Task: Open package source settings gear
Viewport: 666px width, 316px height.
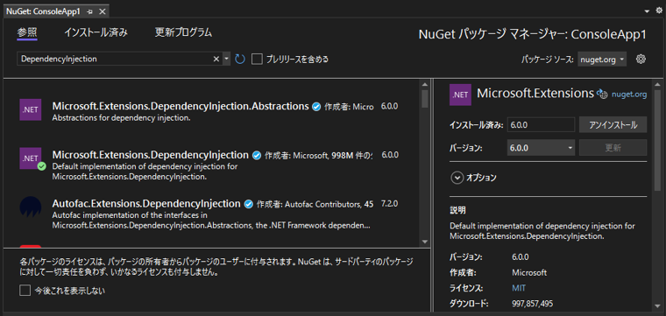Action: (641, 59)
